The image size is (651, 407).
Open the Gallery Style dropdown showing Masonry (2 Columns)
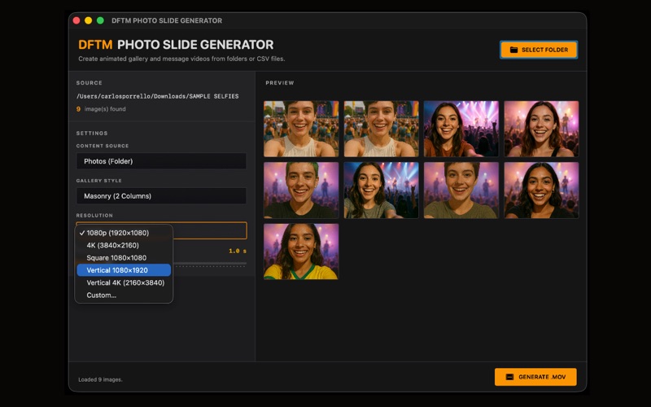(x=161, y=196)
